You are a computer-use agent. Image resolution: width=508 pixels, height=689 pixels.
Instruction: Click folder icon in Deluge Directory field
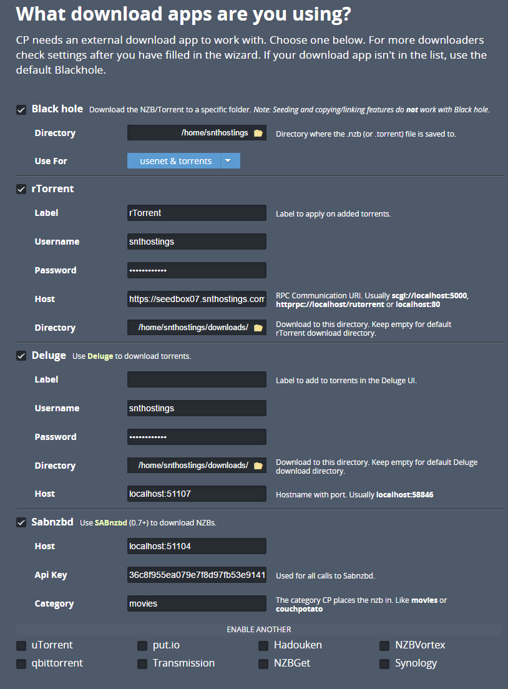pyautogui.click(x=258, y=466)
